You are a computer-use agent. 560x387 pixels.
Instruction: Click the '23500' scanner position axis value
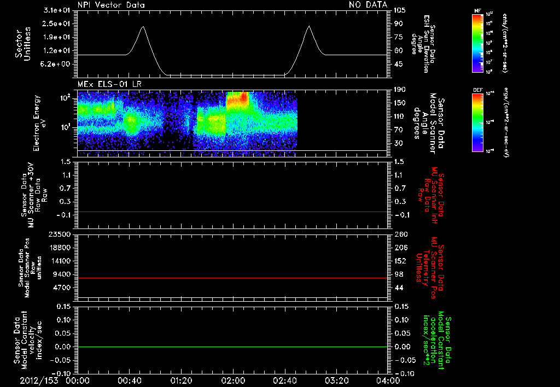point(59,234)
